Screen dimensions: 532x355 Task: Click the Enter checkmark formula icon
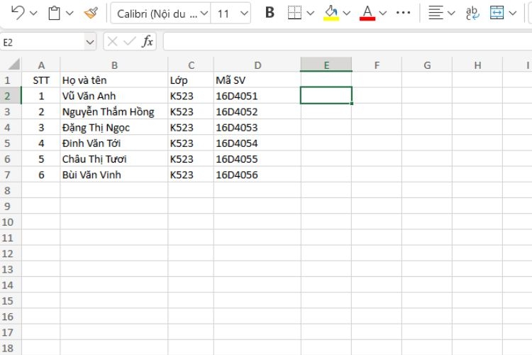point(130,42)
